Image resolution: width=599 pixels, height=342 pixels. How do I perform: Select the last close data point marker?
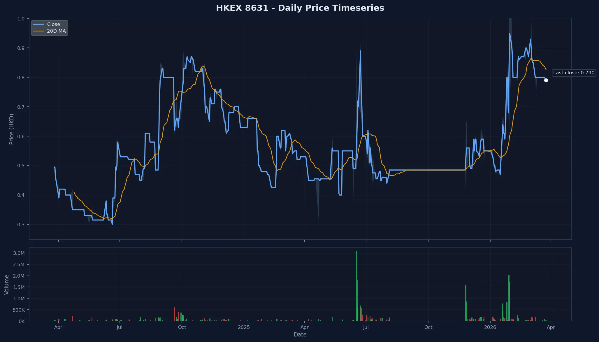(546, 80)
